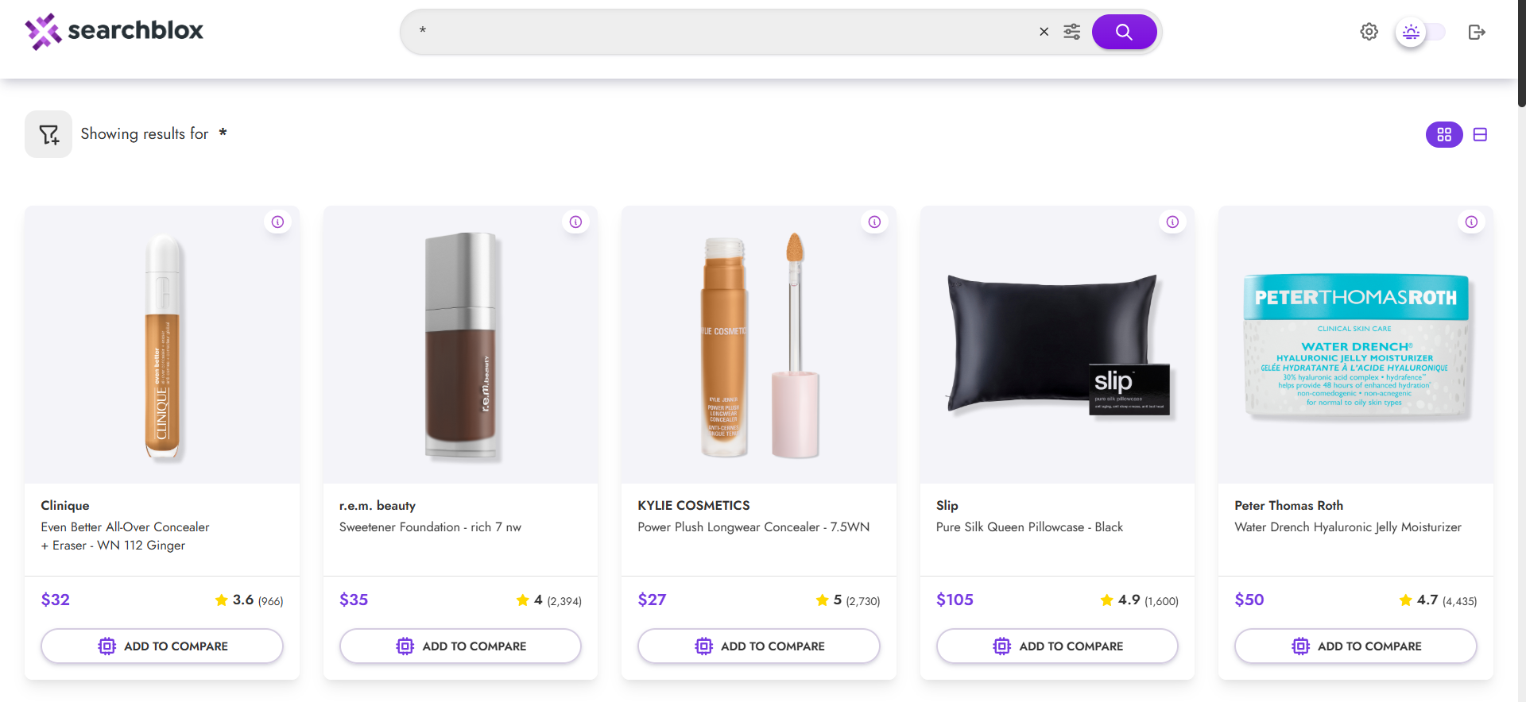Run search with the purple magnifier button
Screen dimensions: 1526x702
click(1124, 32)
